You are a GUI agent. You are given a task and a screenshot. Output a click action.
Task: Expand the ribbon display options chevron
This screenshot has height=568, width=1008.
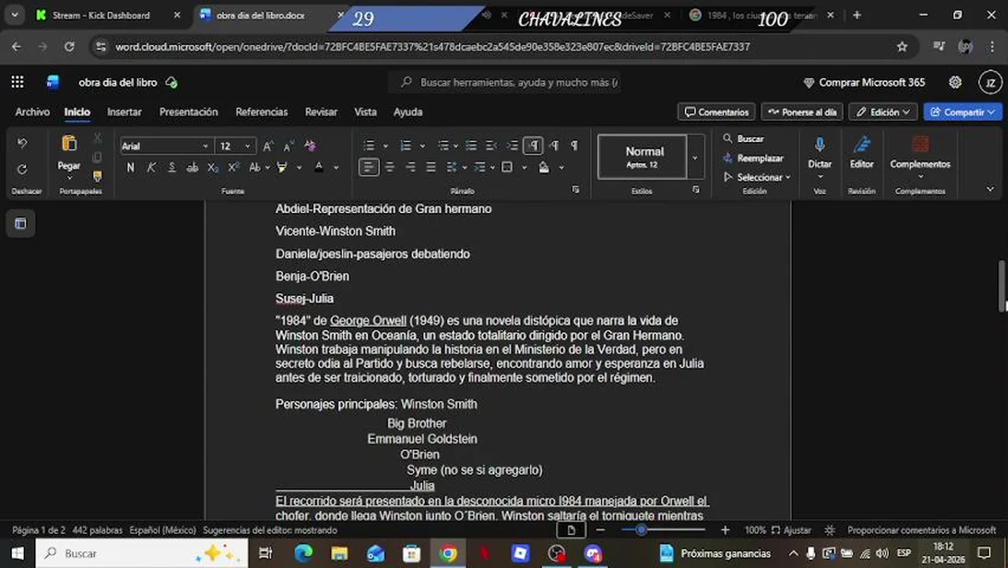click(x=990, y=189)
